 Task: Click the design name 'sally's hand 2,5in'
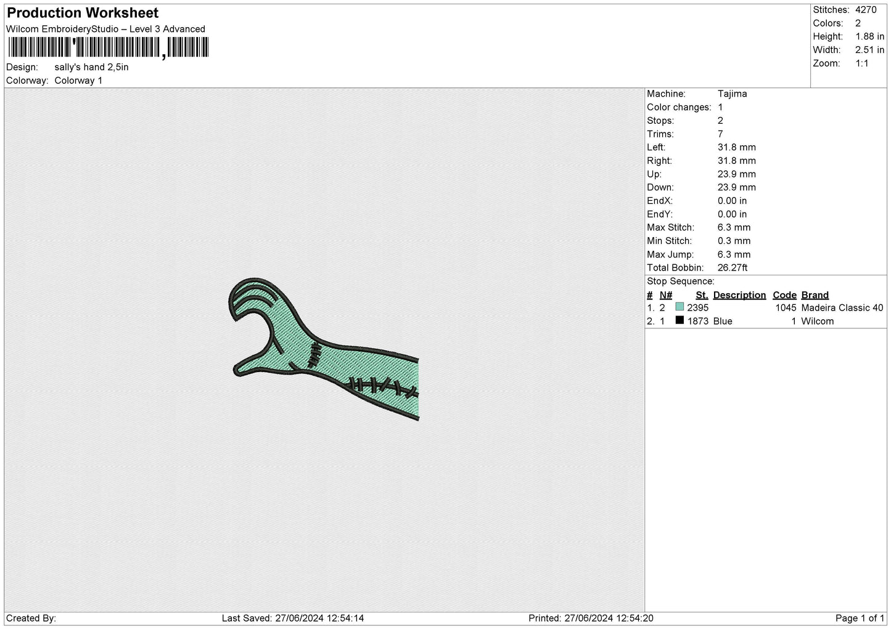pos(91,67)
